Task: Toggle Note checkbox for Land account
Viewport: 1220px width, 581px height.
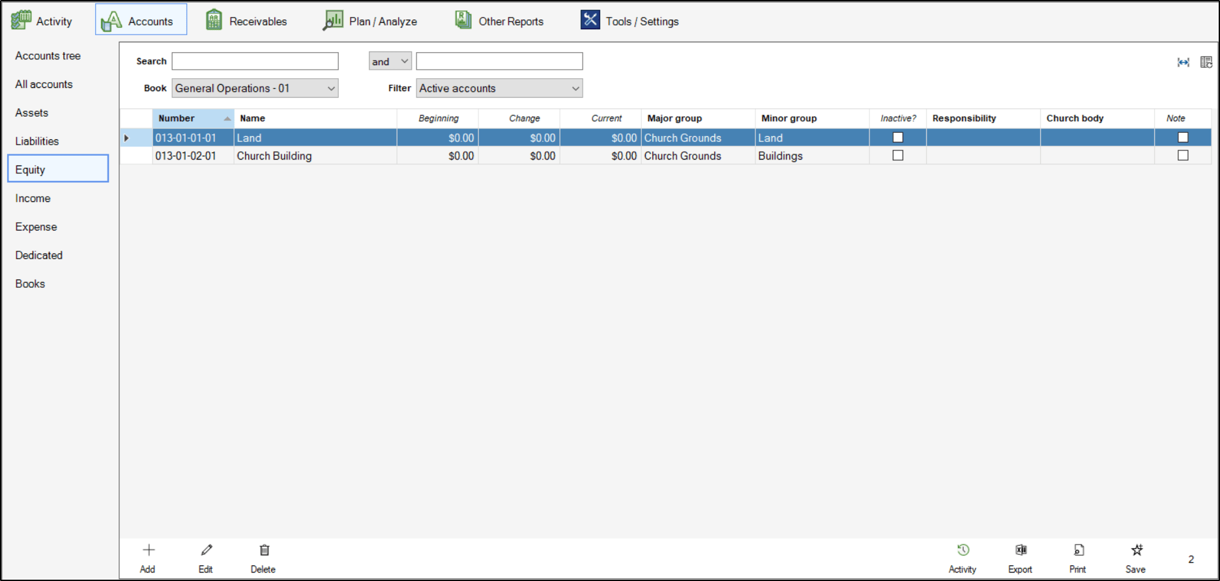Action: click(x=1183, y=137)
